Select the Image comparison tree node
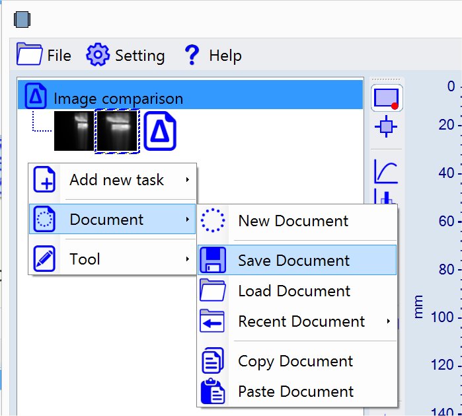 118,99
